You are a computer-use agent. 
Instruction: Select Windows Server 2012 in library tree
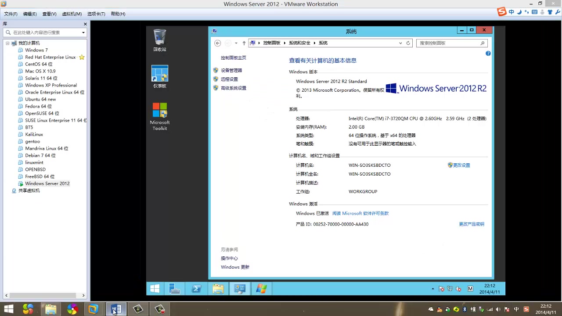47,183
